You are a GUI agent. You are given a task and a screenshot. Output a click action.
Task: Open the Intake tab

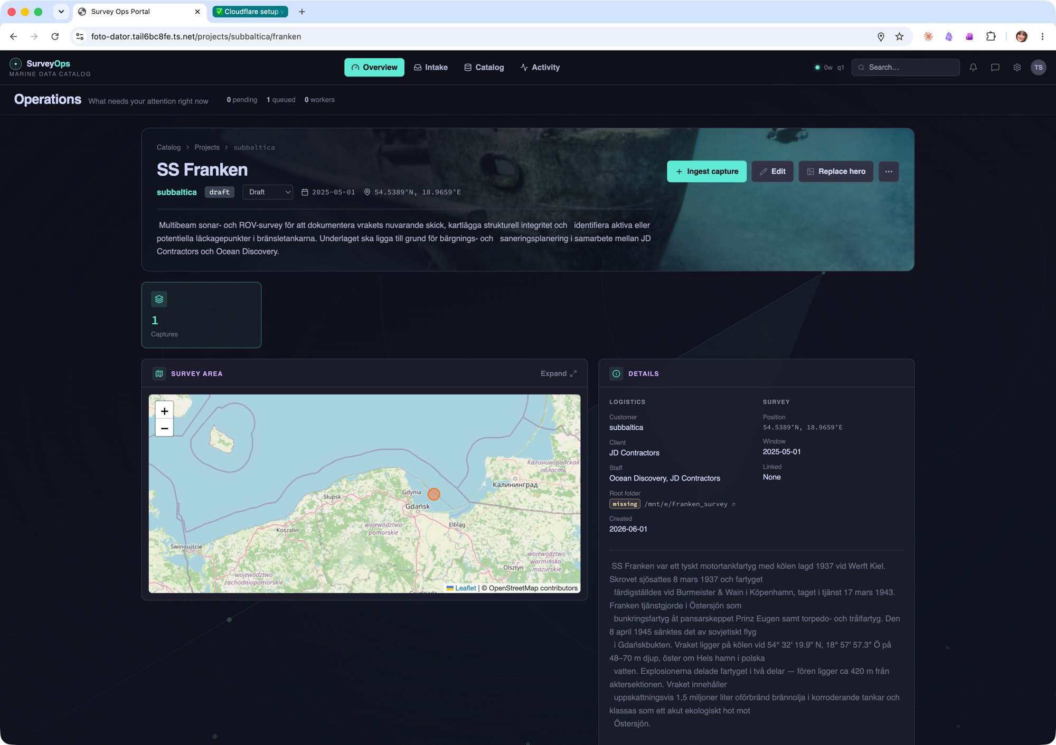431,68
